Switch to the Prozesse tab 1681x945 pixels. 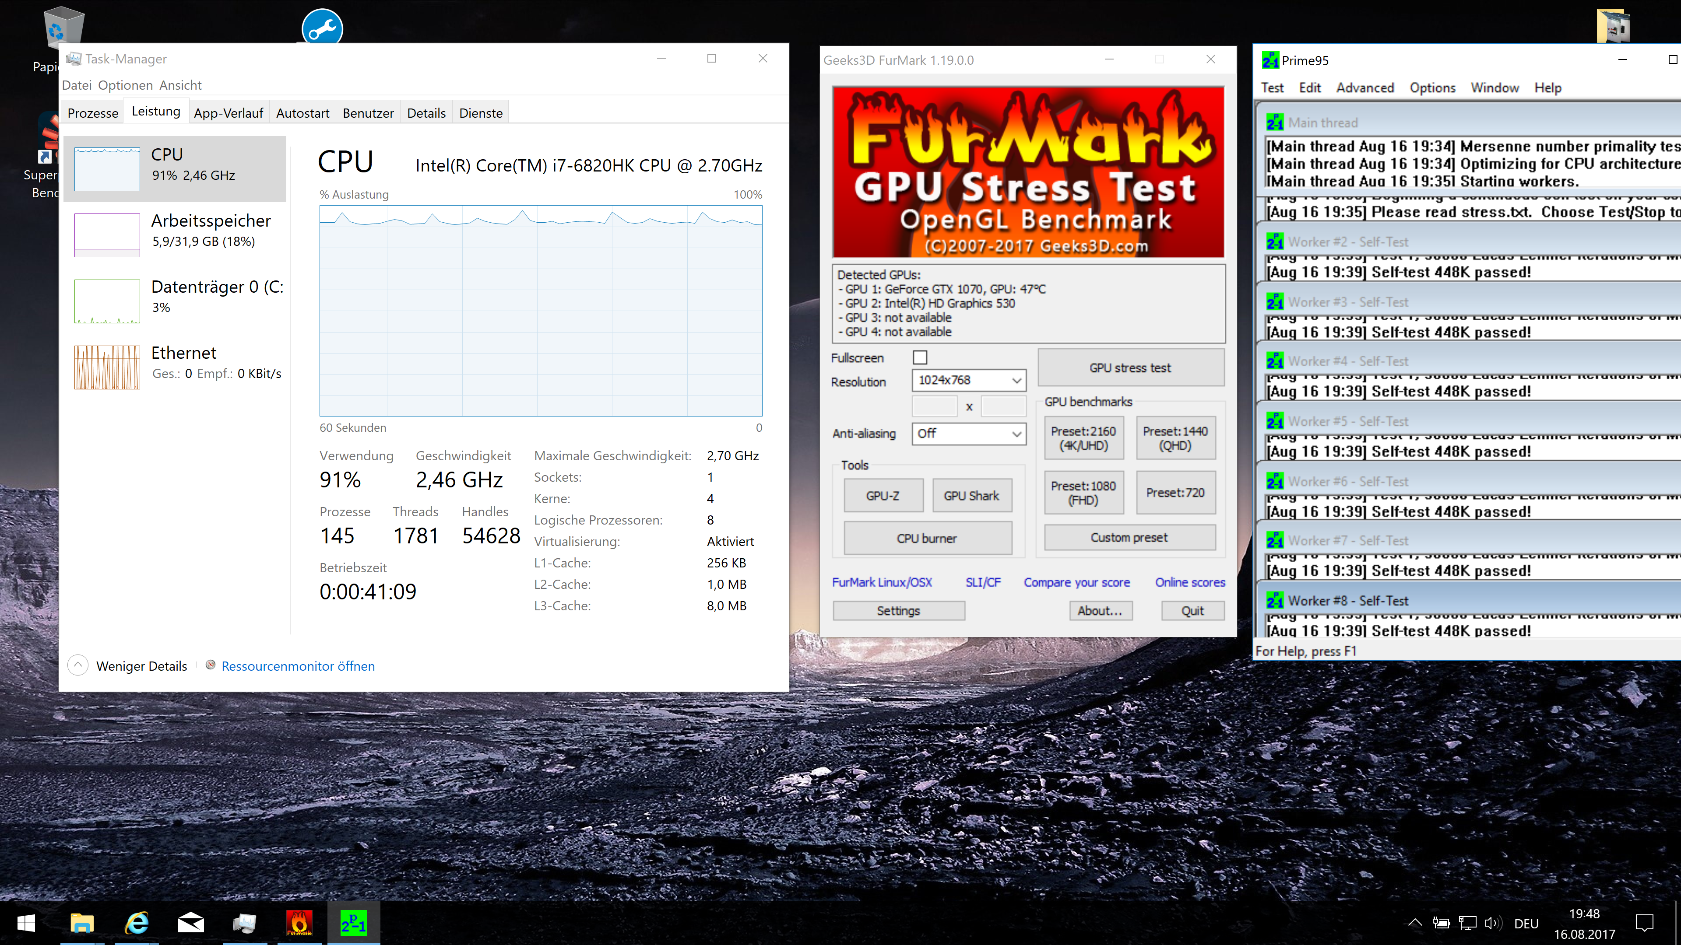click(93, 113)
